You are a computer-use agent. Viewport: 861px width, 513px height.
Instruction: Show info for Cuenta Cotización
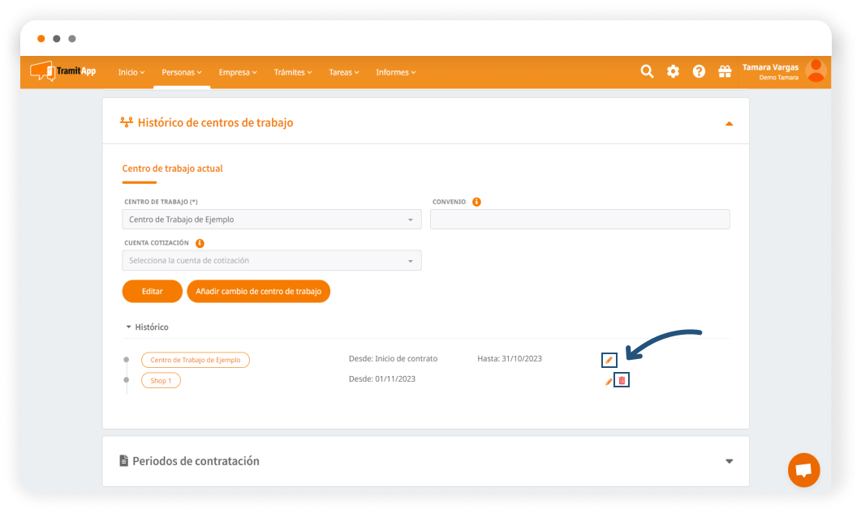[x=200, y=242]
